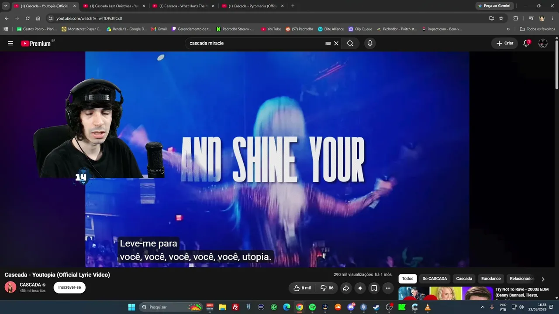Go back in browser history

tap(7, 18)
